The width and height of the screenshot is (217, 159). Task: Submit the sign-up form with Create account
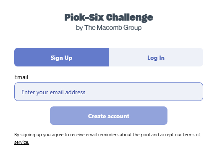[x=109, y=116]
